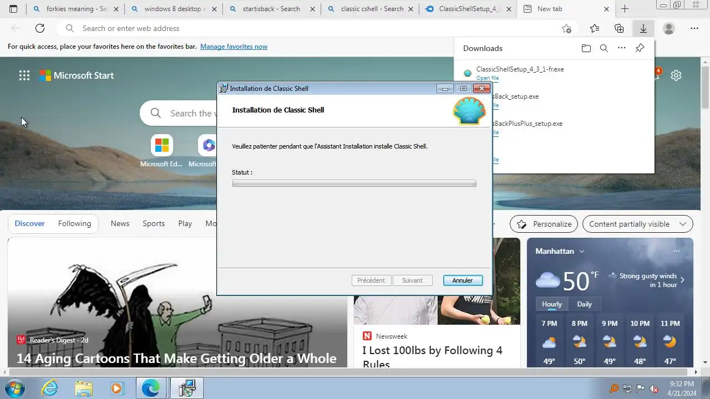The image size is (710, 399).
Task: Search downloads with magnifier icon
Action: pyautogui.click(x=604, y=48)
